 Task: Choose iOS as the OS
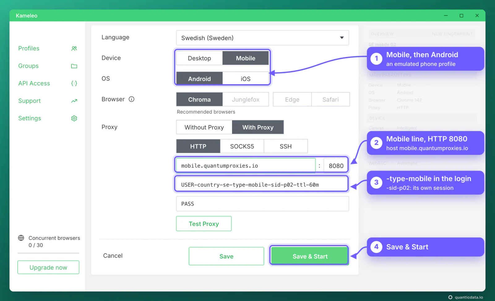point(246,79)
